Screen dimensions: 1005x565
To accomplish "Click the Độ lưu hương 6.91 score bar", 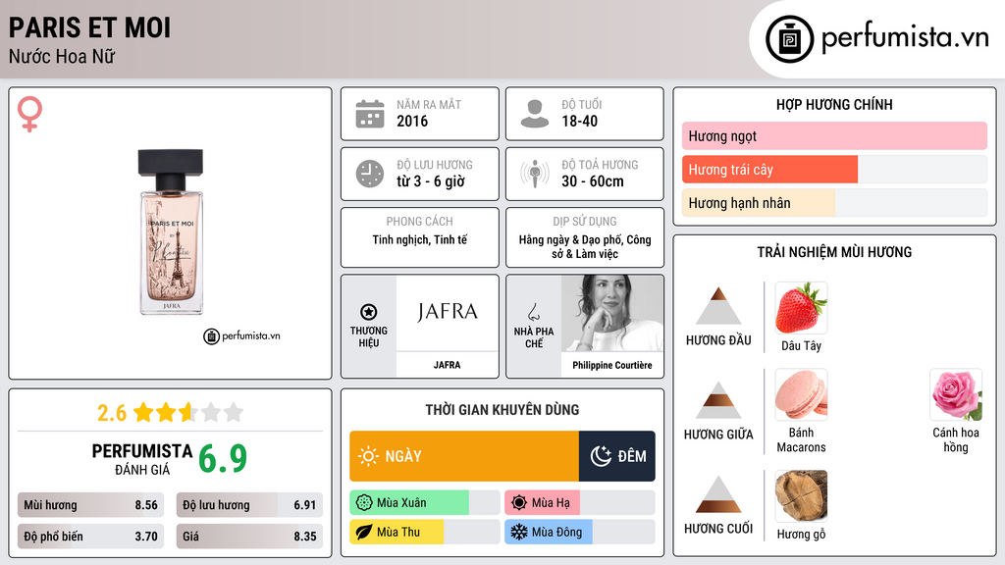I will (249, 505).
